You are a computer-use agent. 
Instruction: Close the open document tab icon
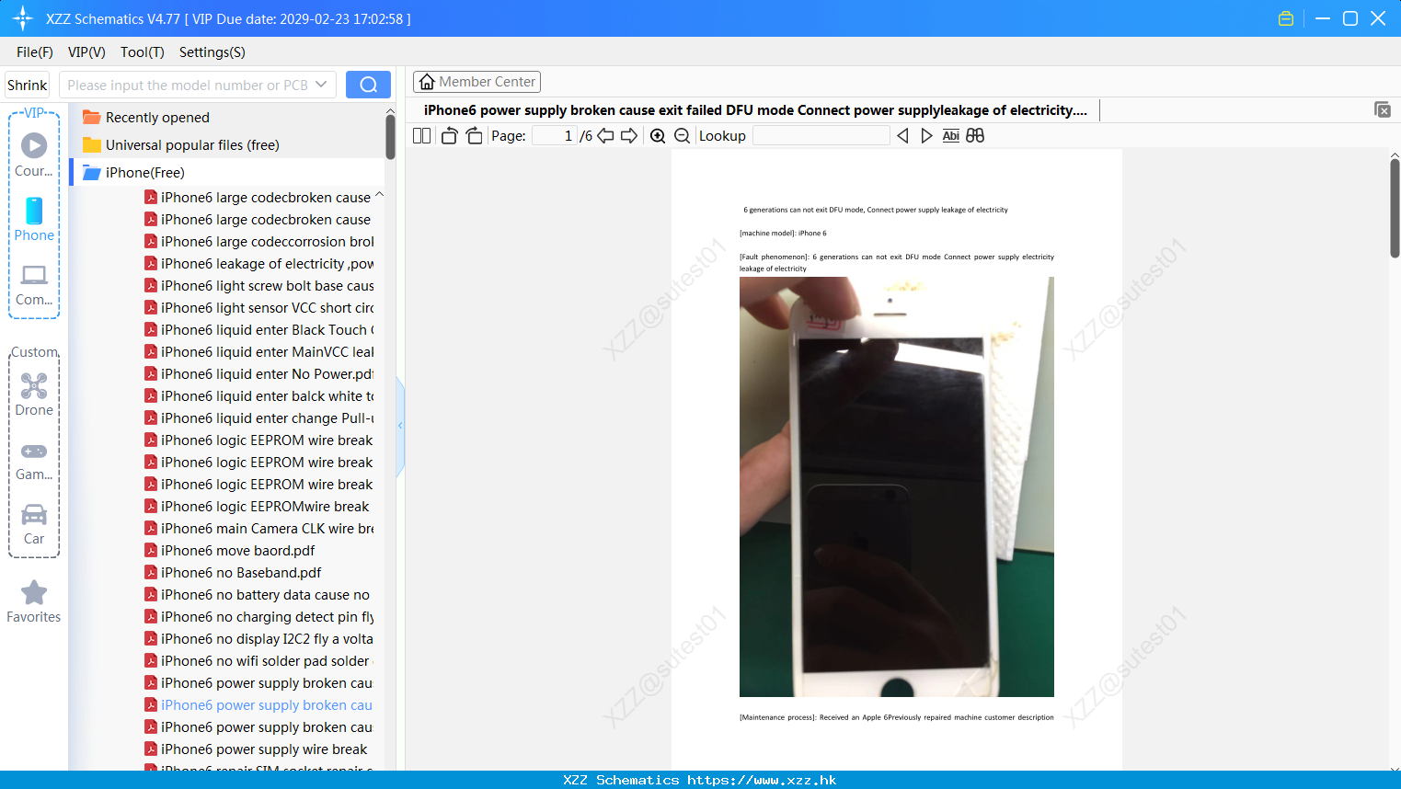pos(1383,109)
